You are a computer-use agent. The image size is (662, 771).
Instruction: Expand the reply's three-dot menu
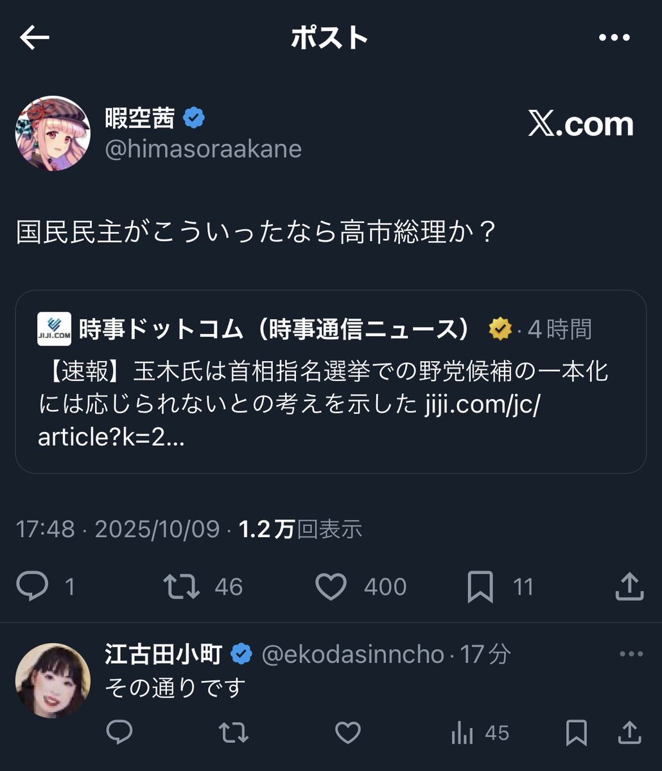[631, 654]
